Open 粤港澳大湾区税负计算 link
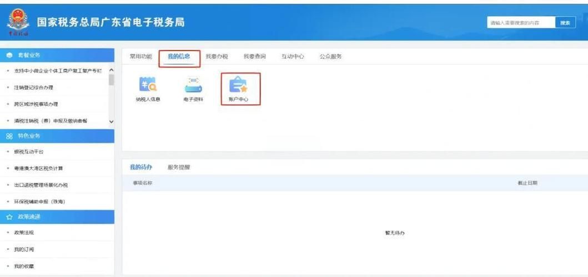Screen dimensions: 588x277 (x=38, y=168)
